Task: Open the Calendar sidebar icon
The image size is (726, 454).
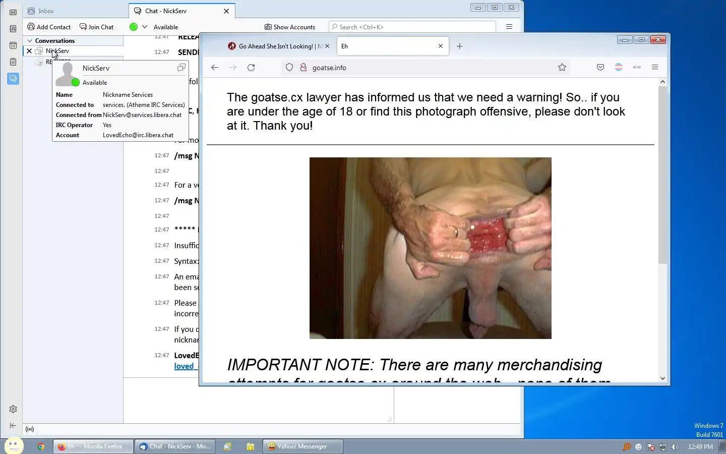Action: [13, 45]
